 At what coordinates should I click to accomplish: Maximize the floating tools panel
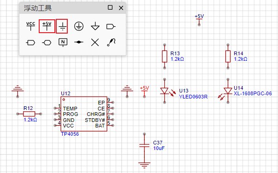pyautogui.click(x=110, y=7)
